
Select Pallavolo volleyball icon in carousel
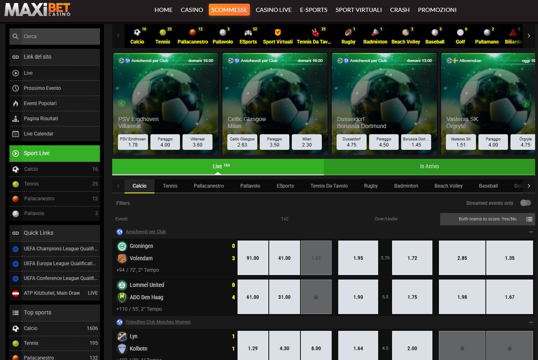(x=223, y=32)
